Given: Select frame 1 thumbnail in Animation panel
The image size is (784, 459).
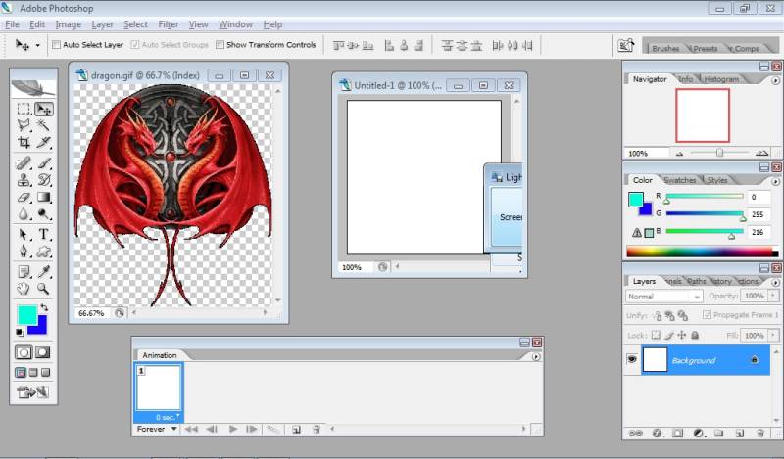Looking at the screenshot, I should click(159, 388).
